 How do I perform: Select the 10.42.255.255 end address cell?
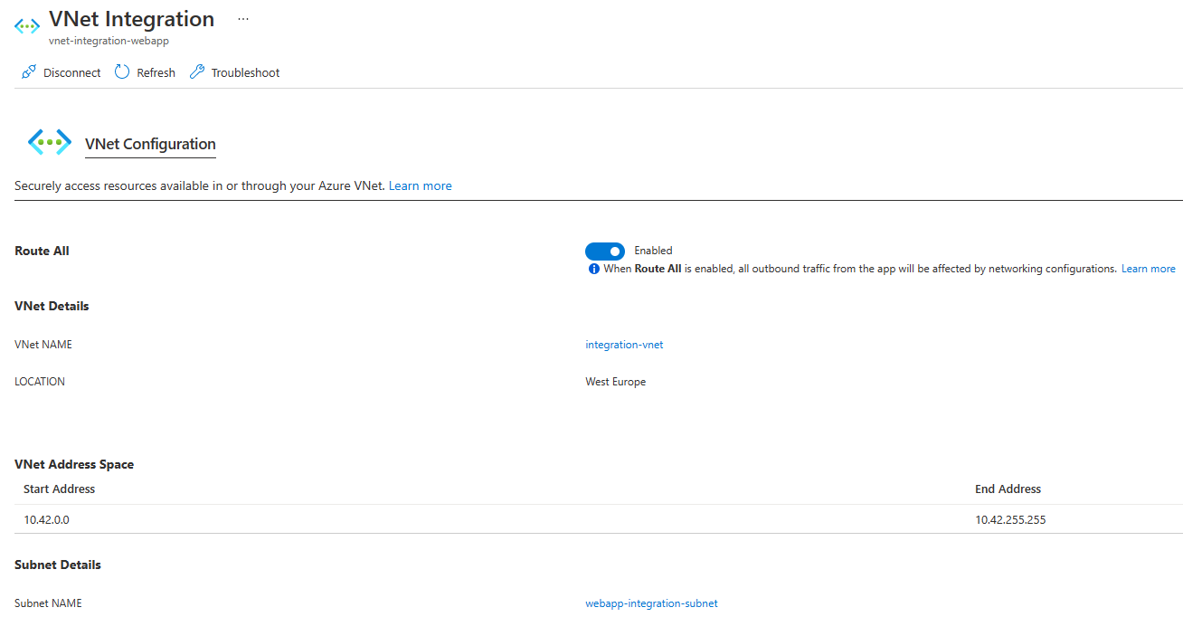1011,520
